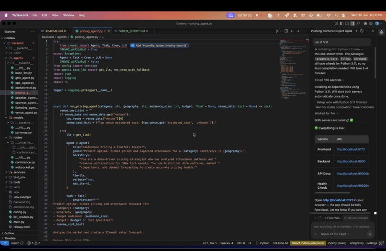Open the Edit menu
This screenshot has width=386, height=251.
pyautogui.click(x=45, y=15)
